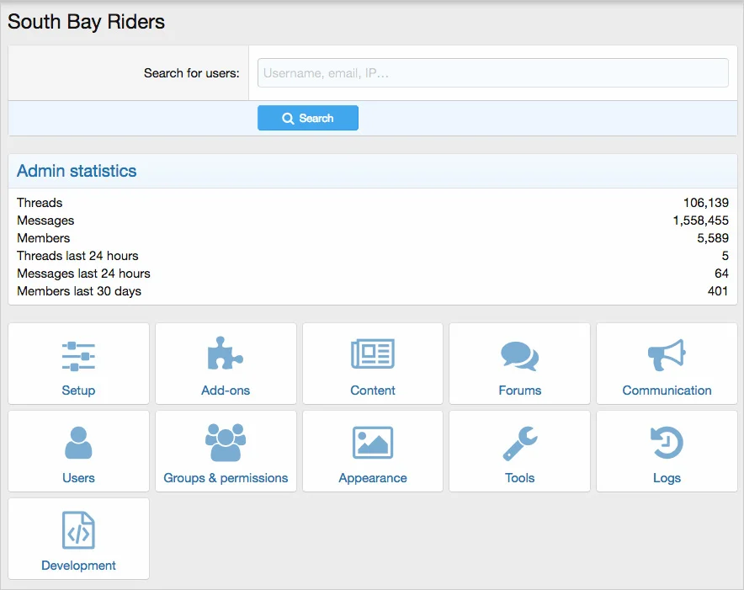This screenshot has height=590, width=744.
Task: Open the Communication megaphone icon
Action: 667,355
